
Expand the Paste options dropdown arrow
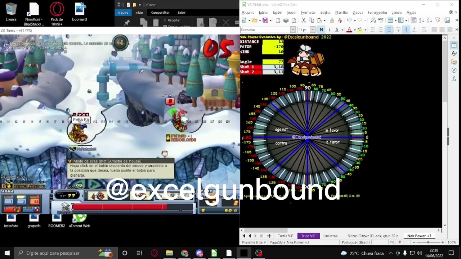(x=325, y=21)
